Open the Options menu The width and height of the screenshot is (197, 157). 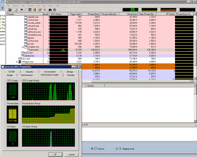(15, 6)
